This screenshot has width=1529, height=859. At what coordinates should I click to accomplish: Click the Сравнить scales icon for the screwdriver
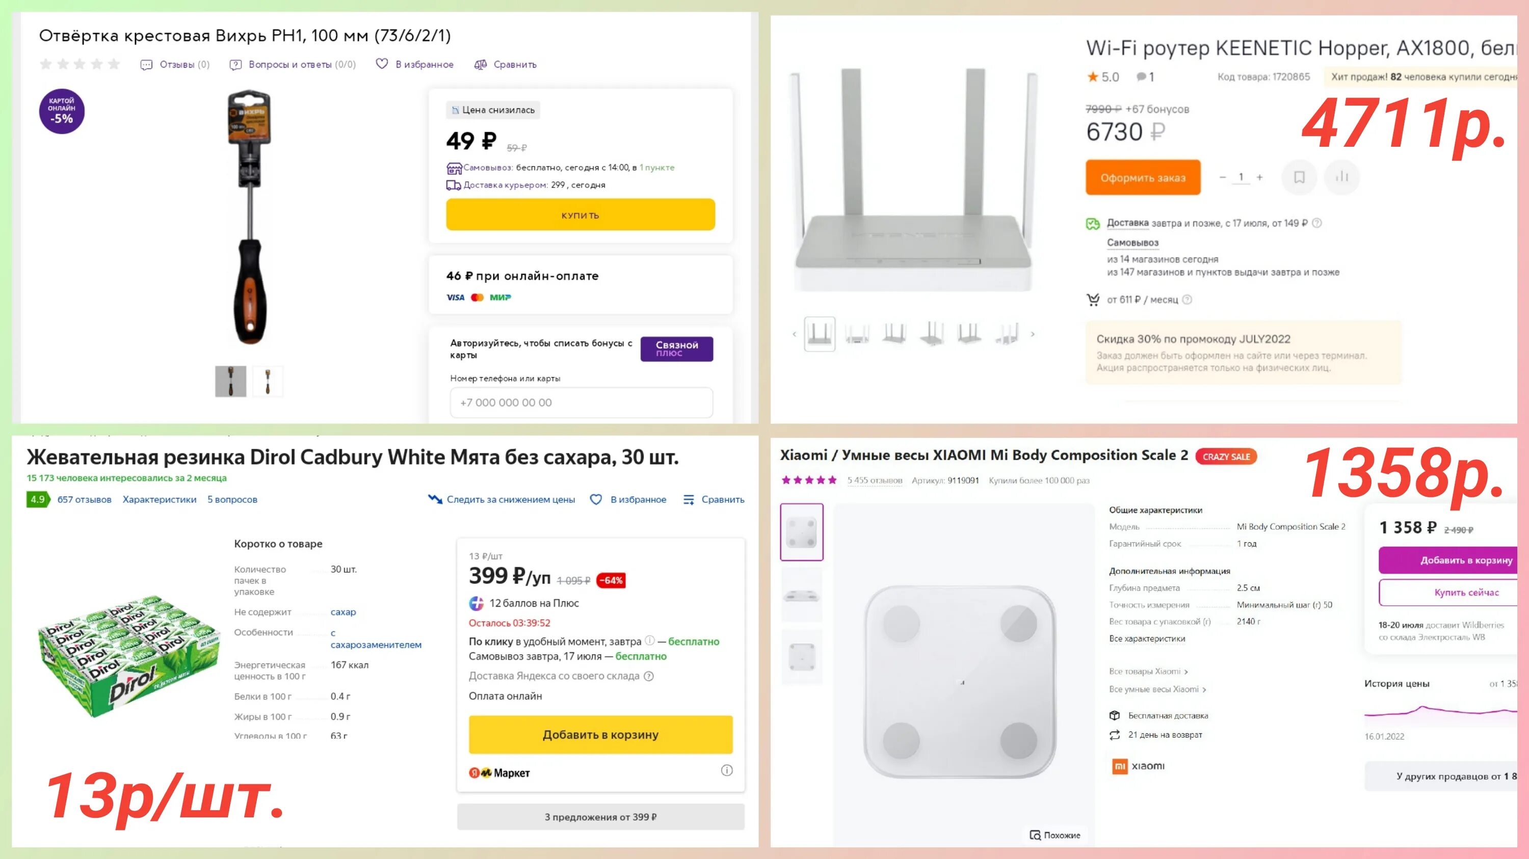tap(480, 65)
